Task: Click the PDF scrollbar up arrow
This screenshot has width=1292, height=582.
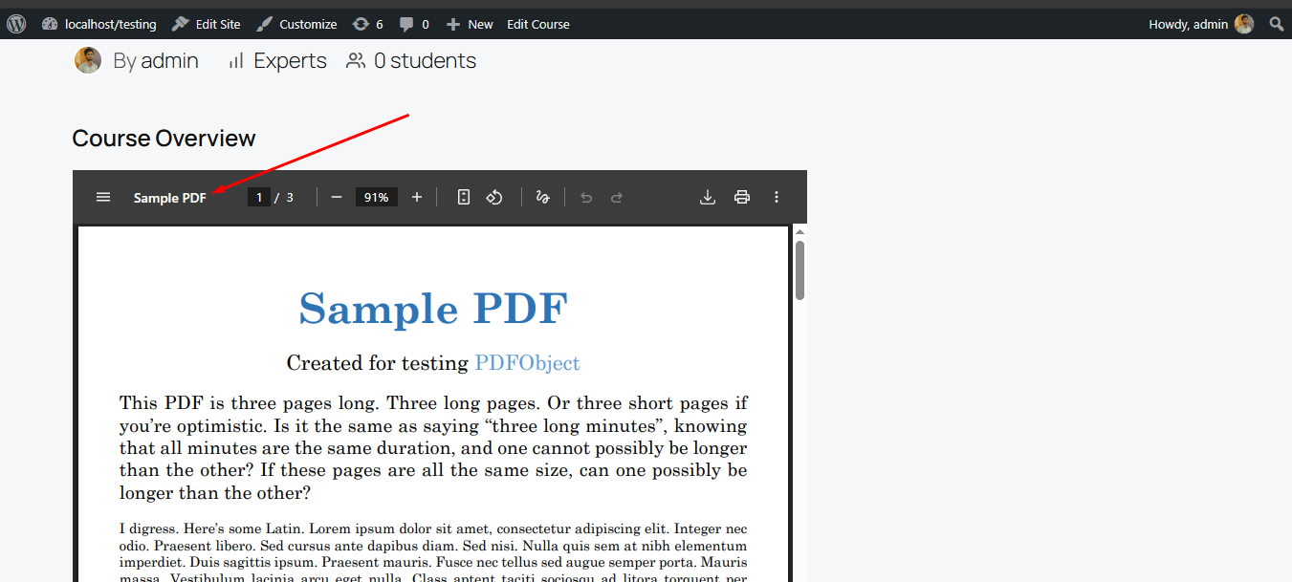Action: pyautogui.click(x=799, y=231)
